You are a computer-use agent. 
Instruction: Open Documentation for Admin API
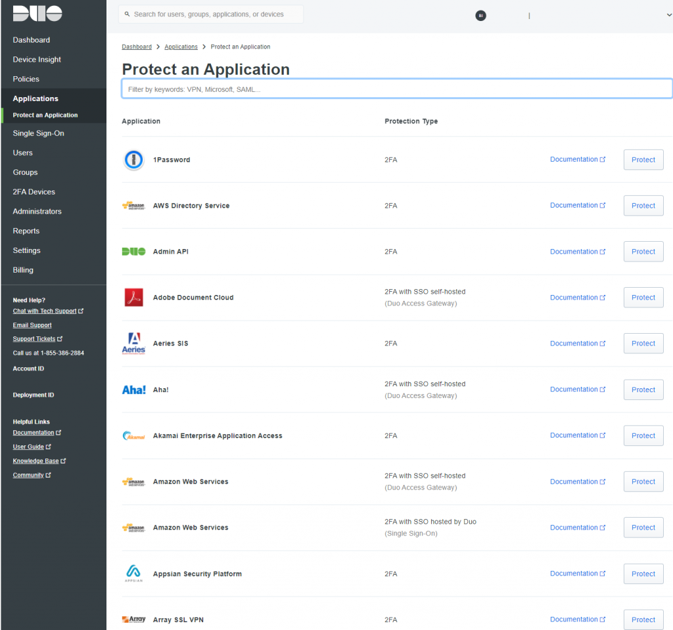pyautogui.click(x=578, y=252)
